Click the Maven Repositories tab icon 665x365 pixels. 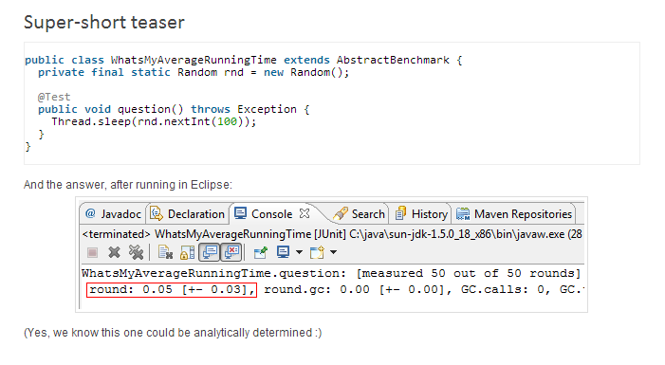[463, 214]
